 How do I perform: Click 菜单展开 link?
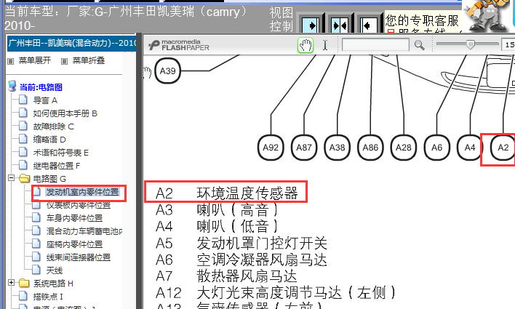pos(35,61)
